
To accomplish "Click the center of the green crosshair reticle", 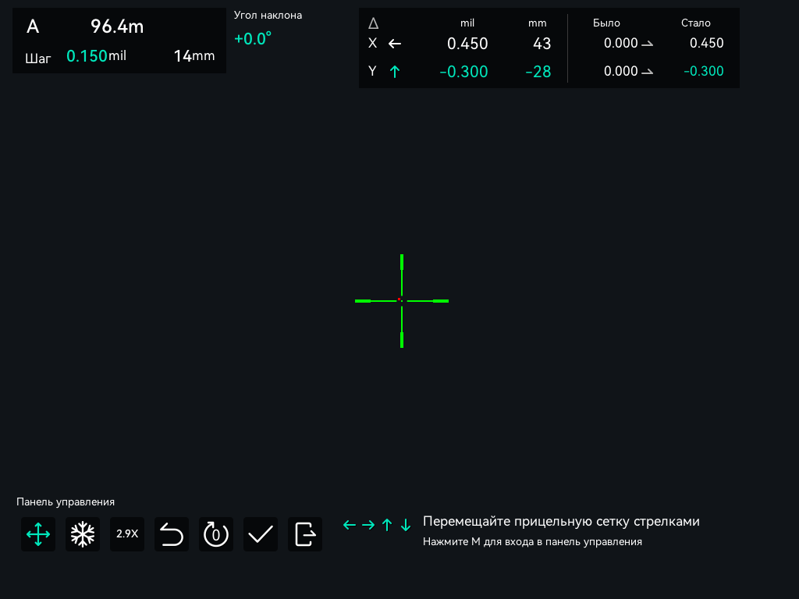I will [x=402, y=301].
